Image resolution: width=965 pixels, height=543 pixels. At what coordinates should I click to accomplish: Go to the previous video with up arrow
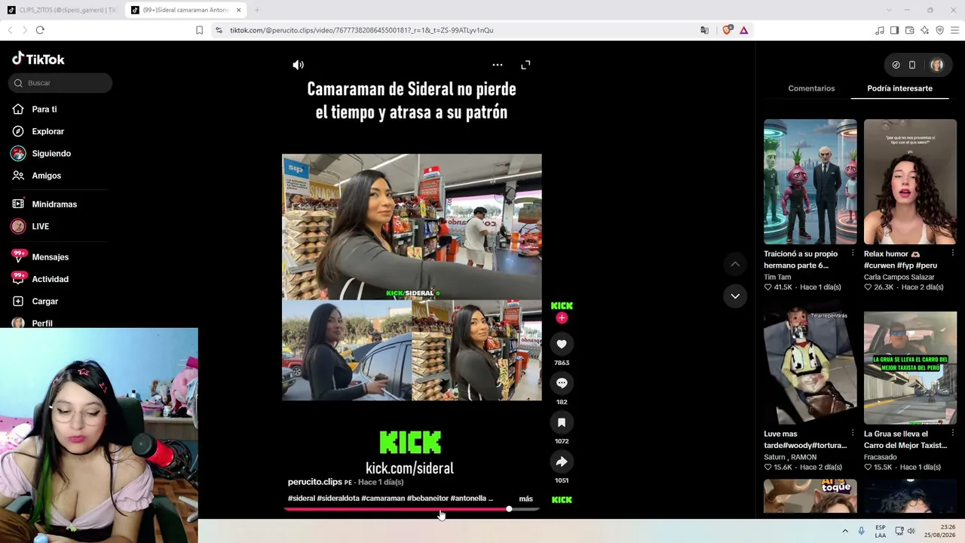coord(735,263)
